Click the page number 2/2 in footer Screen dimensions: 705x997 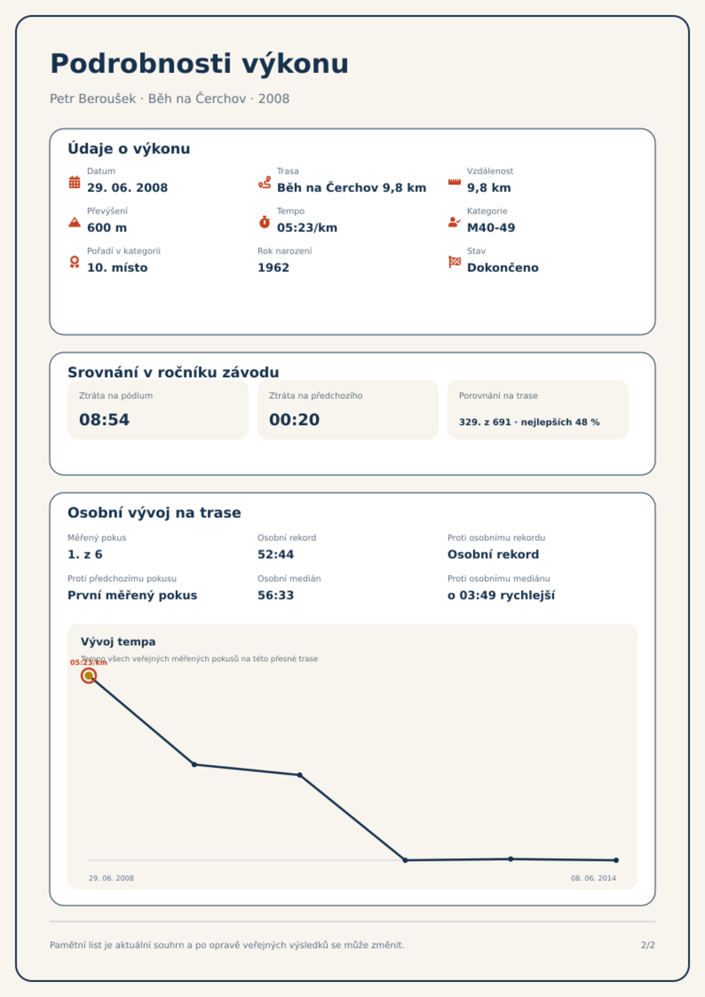(x=648, y=945)
